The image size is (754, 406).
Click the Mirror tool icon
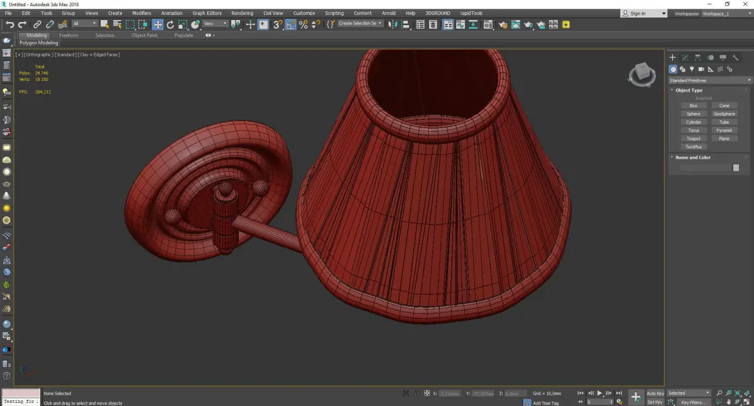coord(393,24)
